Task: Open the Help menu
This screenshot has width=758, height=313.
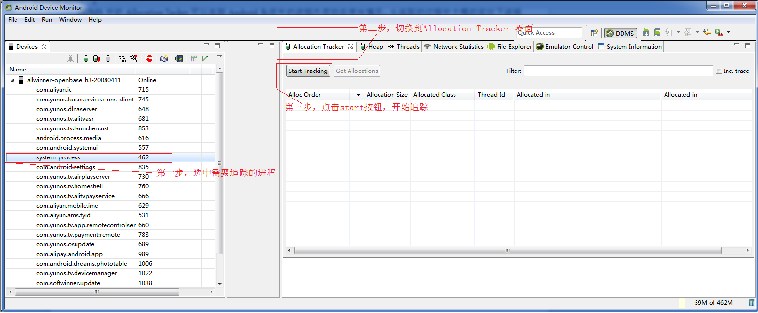Action: (95, 20)
